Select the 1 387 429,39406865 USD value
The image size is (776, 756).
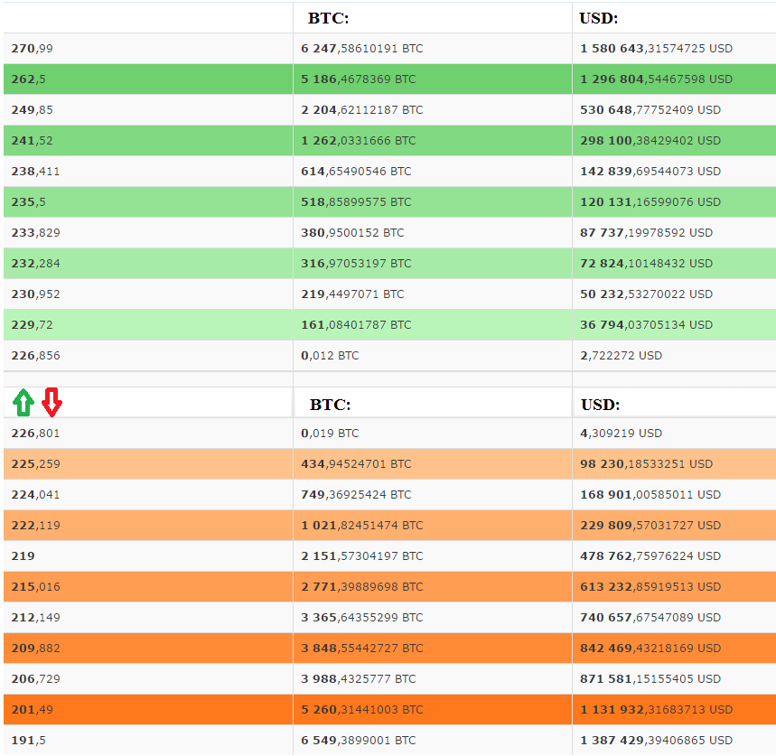tap(656, 740)
